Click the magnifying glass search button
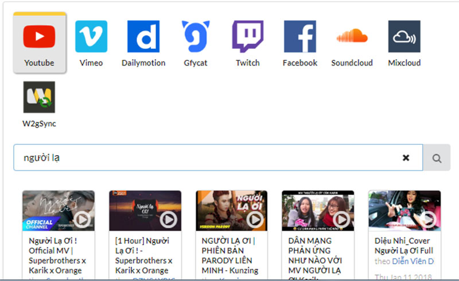 [437, 158]
